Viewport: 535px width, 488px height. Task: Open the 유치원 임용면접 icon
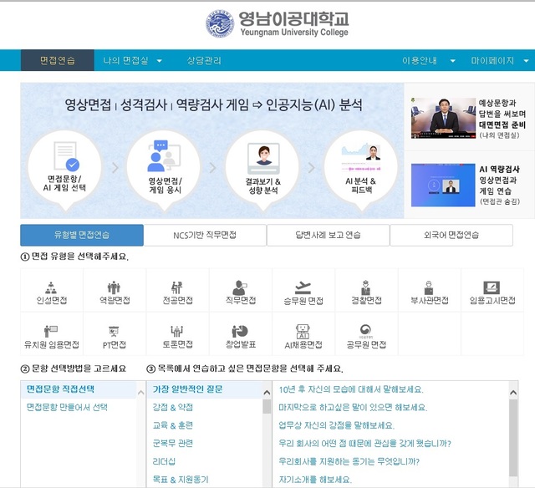(51, 331)
